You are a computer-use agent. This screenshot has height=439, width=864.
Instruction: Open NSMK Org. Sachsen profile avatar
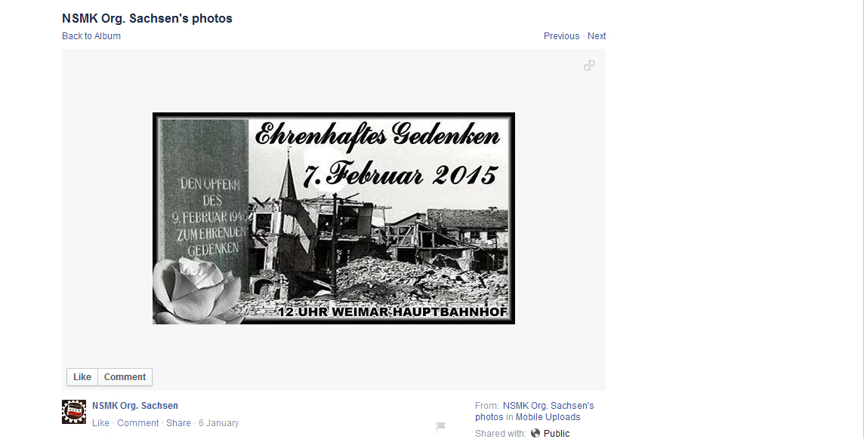tap(74, 412)
